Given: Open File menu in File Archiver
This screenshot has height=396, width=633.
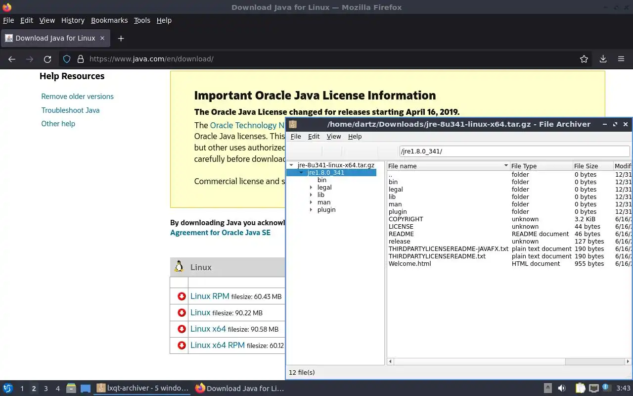Looking at the screenshot, I should pos(296,137).
